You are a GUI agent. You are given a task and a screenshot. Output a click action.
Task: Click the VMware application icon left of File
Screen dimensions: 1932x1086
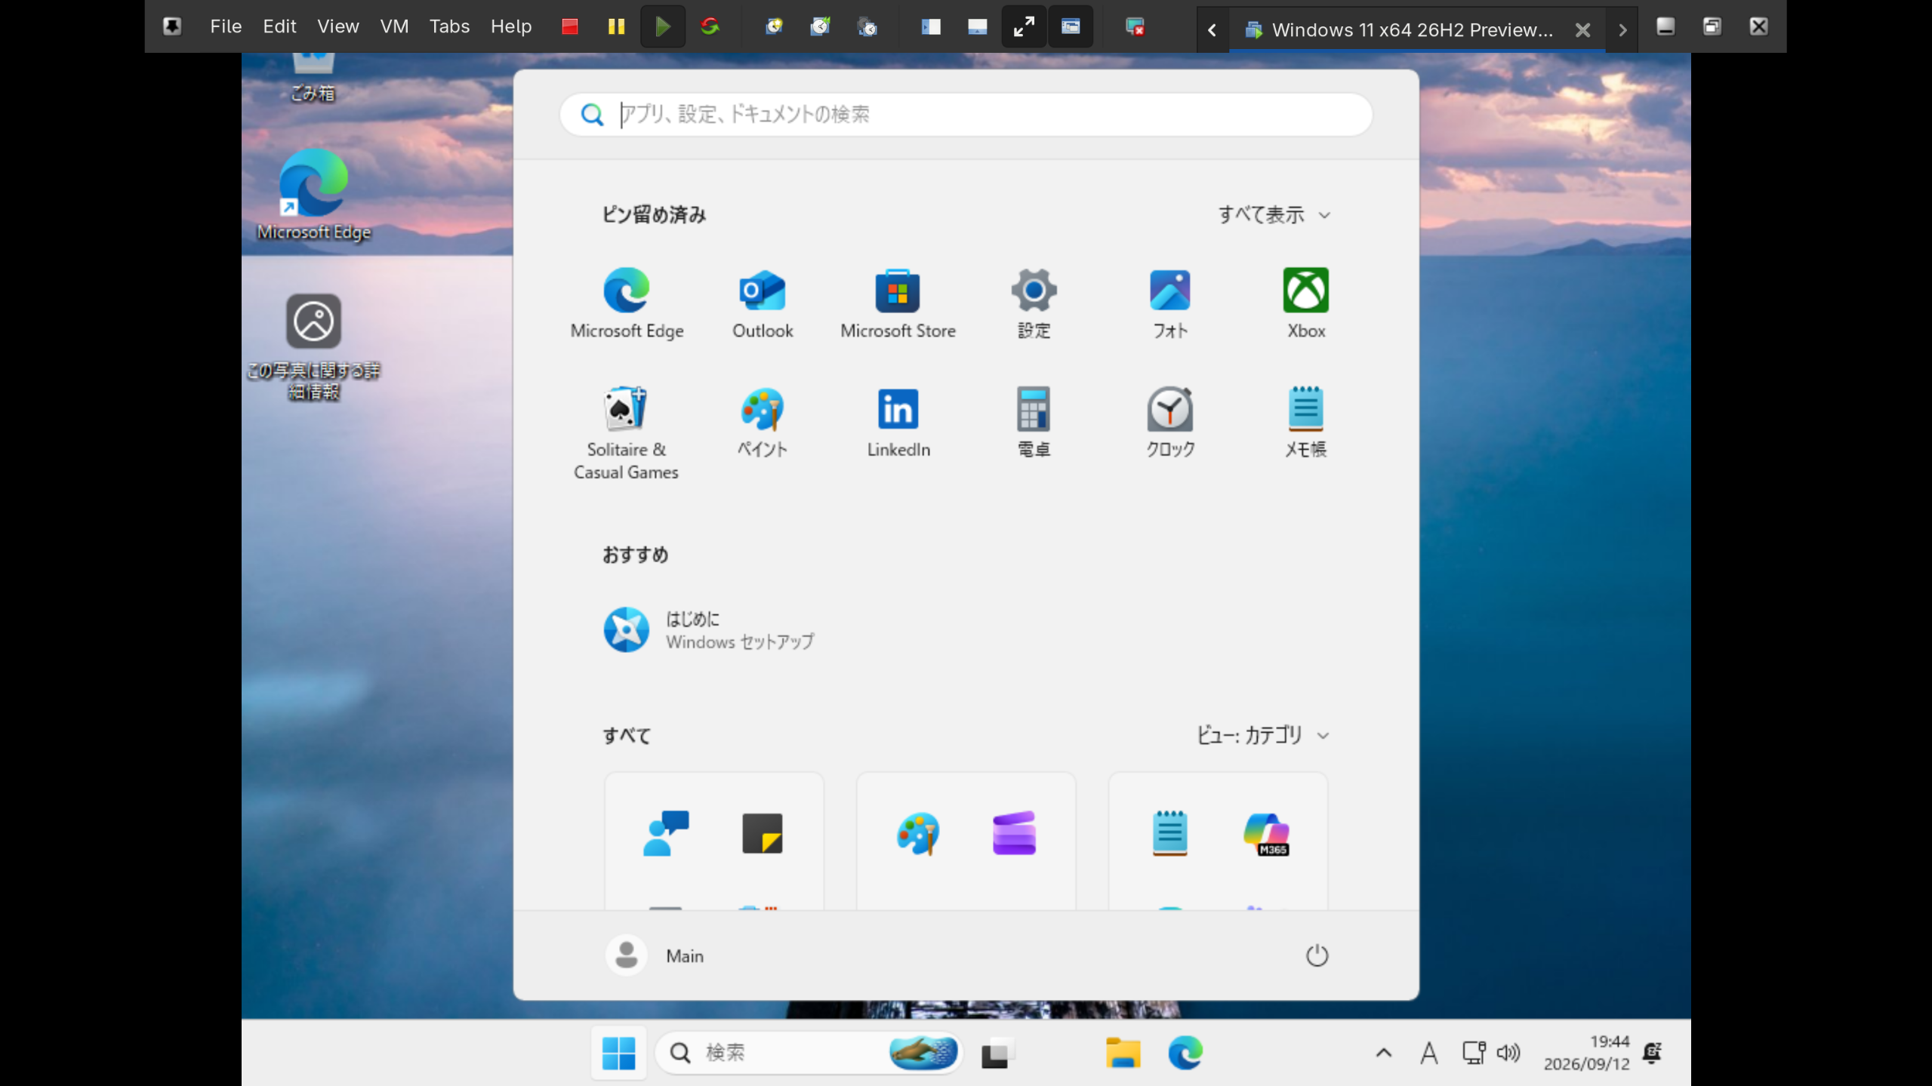(x=172, y=27)
